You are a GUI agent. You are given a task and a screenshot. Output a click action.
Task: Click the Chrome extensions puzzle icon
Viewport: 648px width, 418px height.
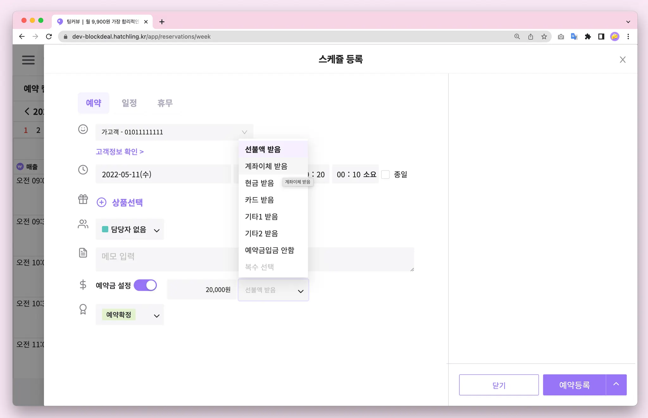point(588,37)
